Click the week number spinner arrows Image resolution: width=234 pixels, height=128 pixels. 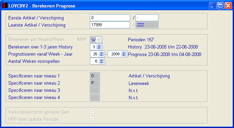(101, 54)
